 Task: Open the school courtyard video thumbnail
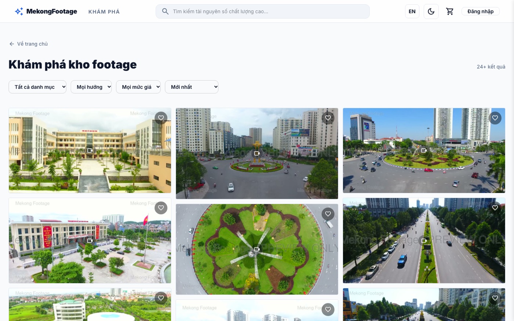[x=90, y=150]
